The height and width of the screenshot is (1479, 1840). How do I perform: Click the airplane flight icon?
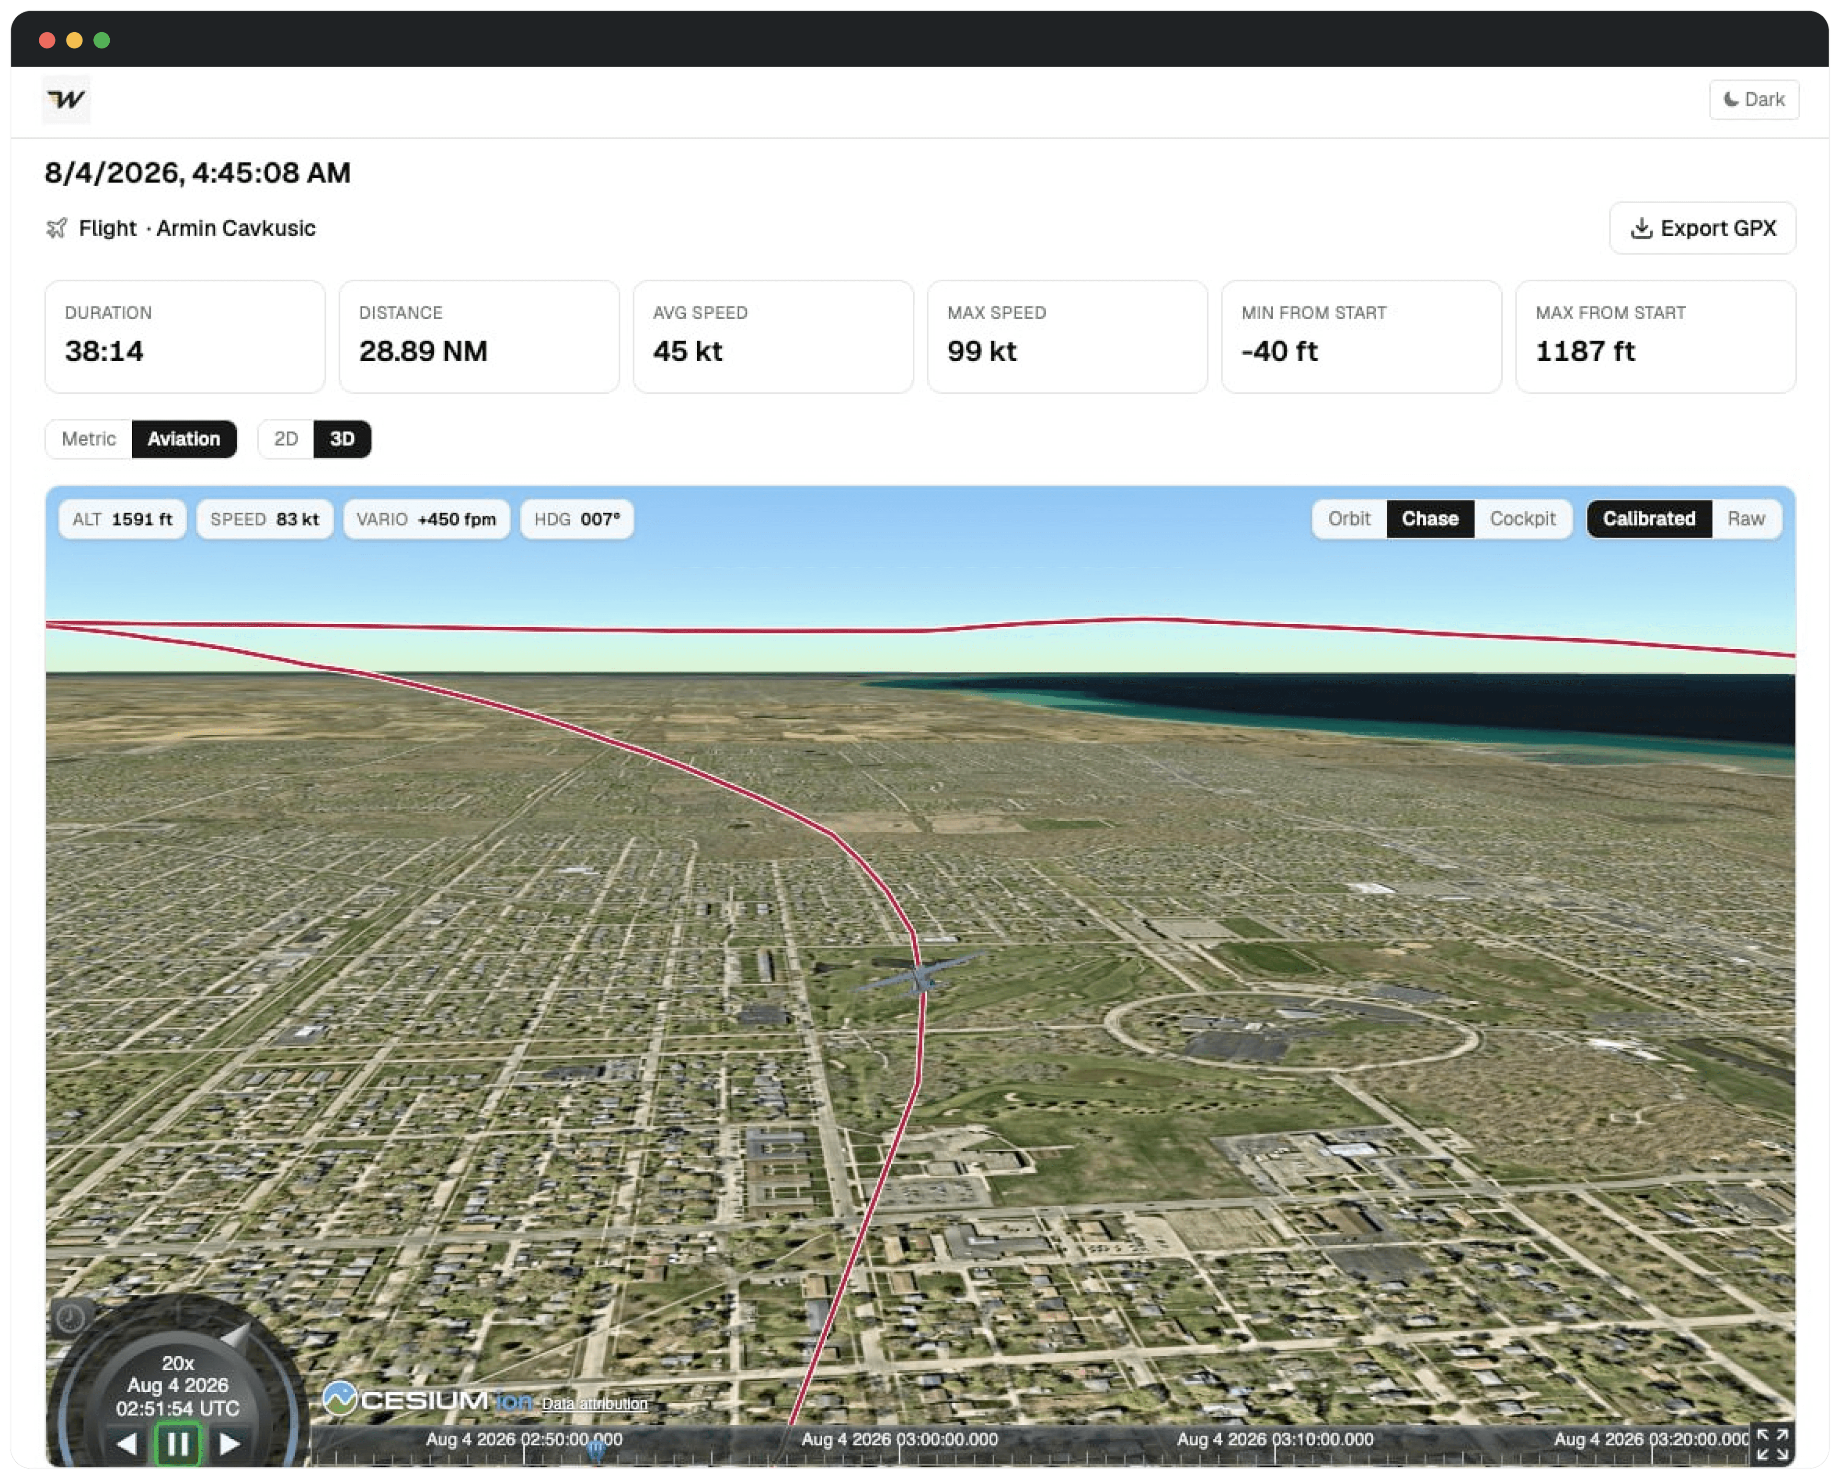click(57, 228)
